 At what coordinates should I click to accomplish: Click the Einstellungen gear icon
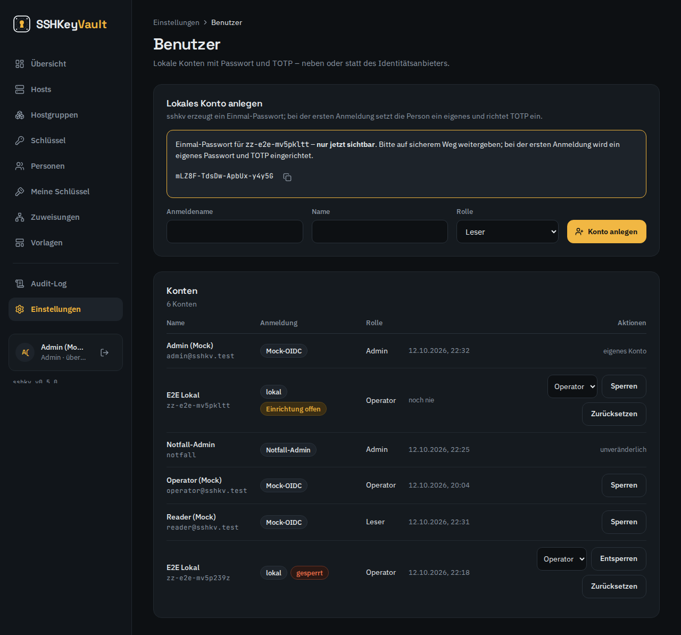tap(20, 309)
